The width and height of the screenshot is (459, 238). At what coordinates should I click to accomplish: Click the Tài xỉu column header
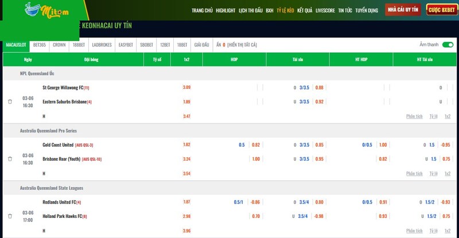(298, 60)
